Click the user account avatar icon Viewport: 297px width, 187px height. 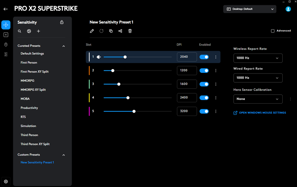[x=288, y=9]
